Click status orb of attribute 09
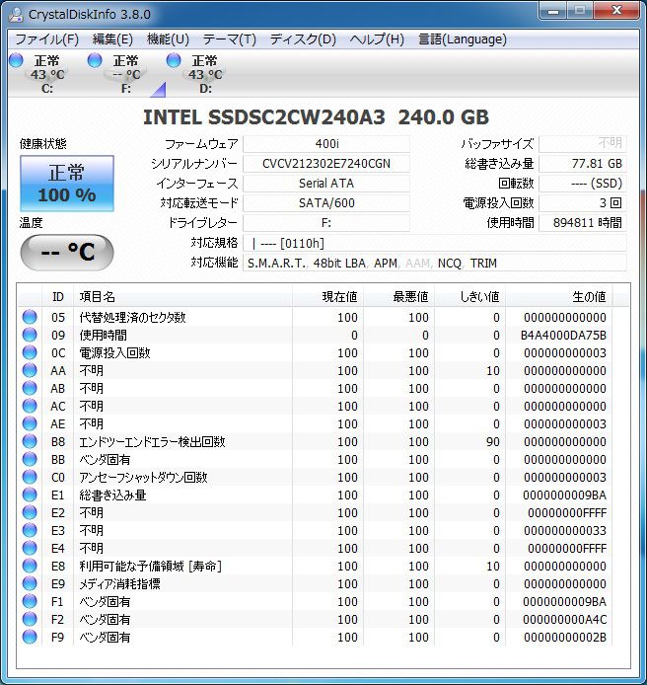The width and height of the screenshot is (647, 685). pos(30,335)
